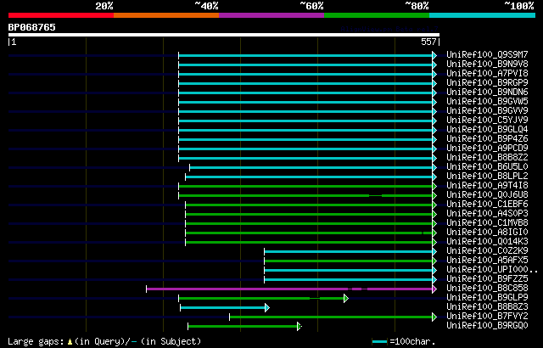Select the UniRef100_B8LPL2 label
This screenshot has width=543, height=348.
pos(487,177)
